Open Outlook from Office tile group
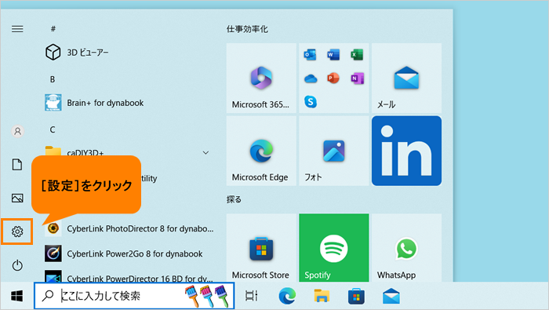549x310 pixels. [x=310, y=55]
